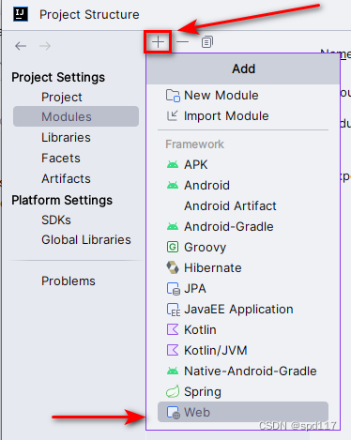Select Hibernate in framework list

pyautogui.click(x=243, y=267)
